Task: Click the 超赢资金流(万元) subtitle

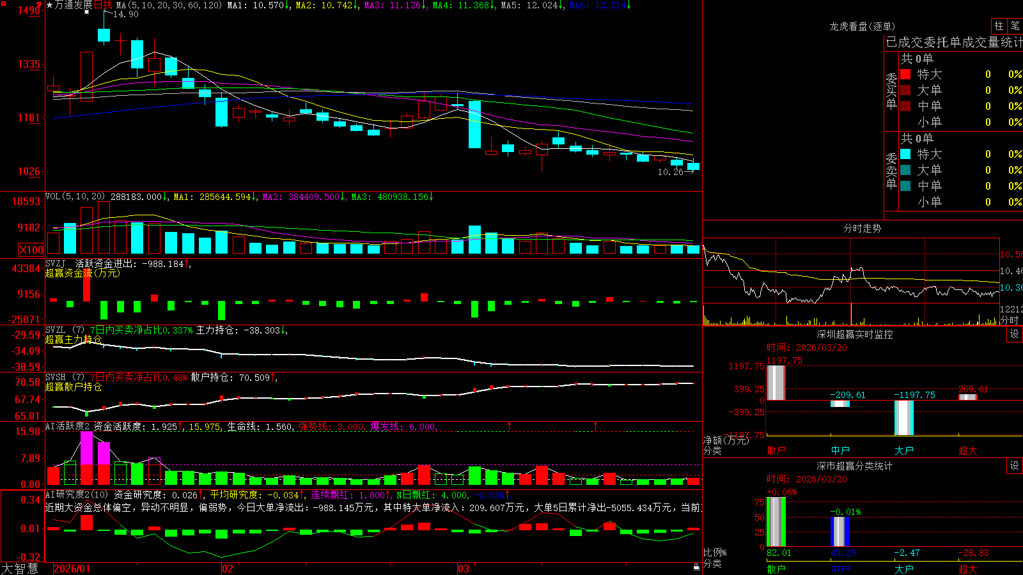Action: pyautogui.click(x=82, y=273)
